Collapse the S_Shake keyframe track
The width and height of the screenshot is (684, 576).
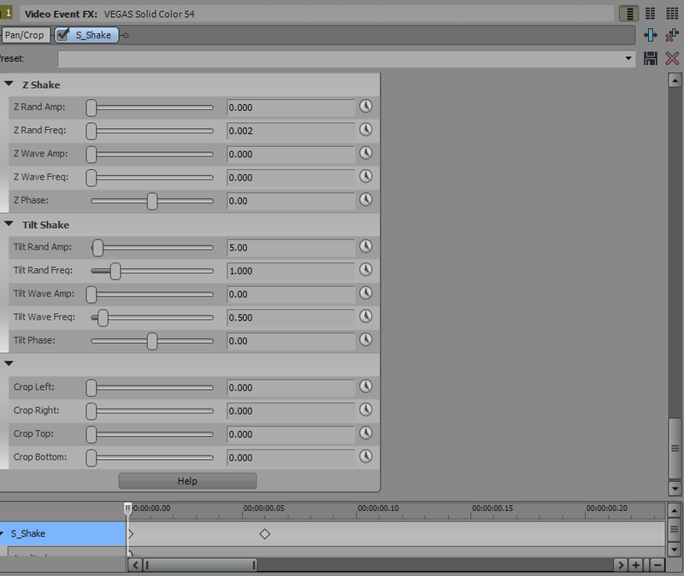[x=2, y=533]
